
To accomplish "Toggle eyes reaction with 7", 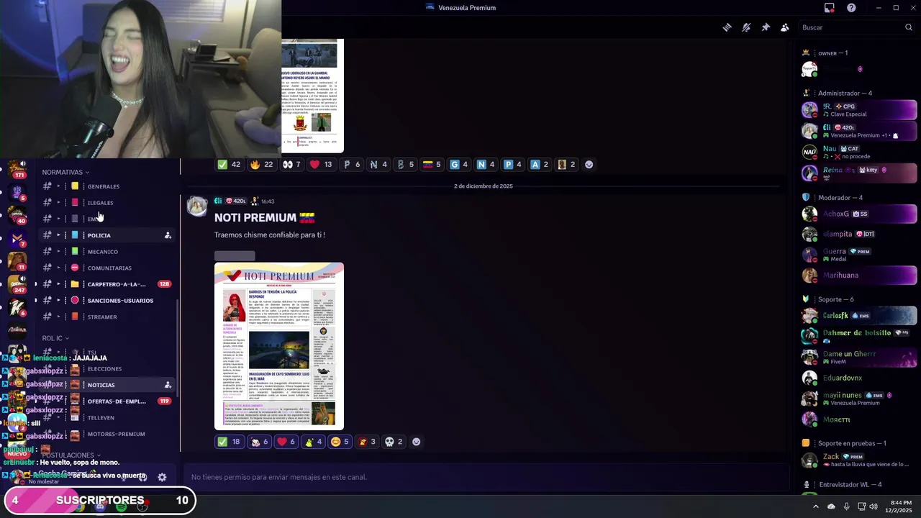I will pyautogui.click(x=292, y=165).
